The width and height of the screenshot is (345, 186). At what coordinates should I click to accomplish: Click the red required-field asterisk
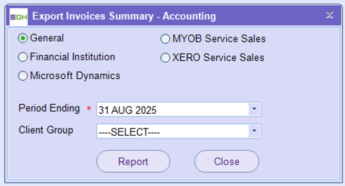(89, 109)
